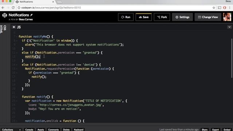Open the Collections dropdown

coord(11,130)
